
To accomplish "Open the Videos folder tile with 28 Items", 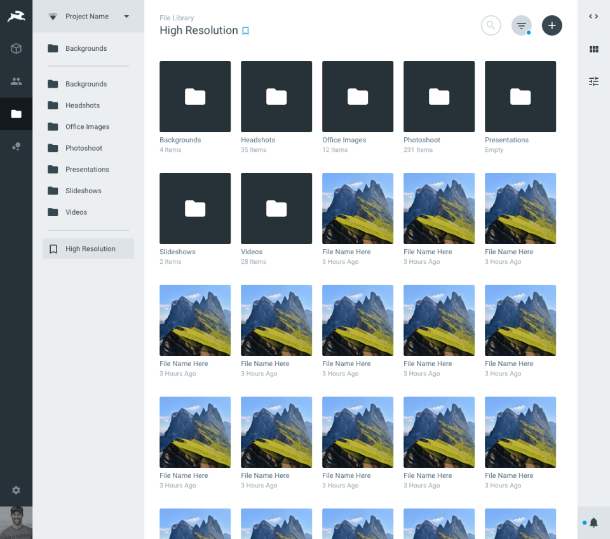I will pyautogui.click(x=276, y=208).
